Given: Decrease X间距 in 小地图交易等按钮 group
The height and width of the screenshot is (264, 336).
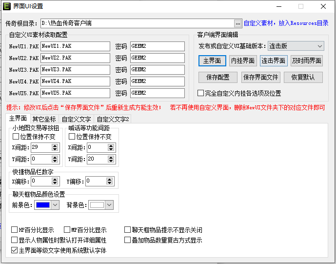Looking at the screenshot, I should click(55, 149).
